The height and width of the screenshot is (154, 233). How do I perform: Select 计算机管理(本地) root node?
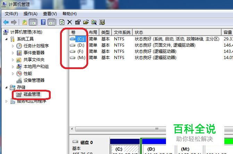pos(26,32)
